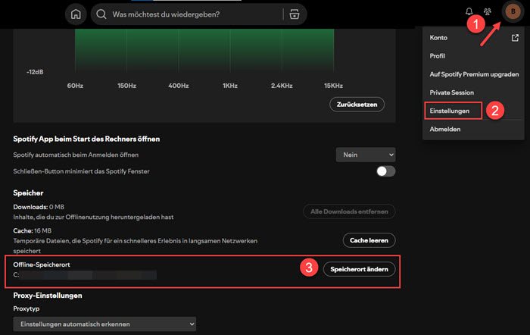Open notifications bell icon
The image size is (530, 335).
469,11
